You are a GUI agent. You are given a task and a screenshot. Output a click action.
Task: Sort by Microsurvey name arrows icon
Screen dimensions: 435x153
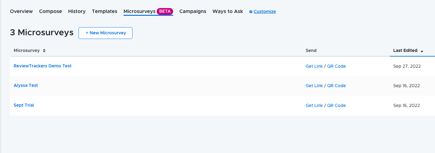point(44,51)
